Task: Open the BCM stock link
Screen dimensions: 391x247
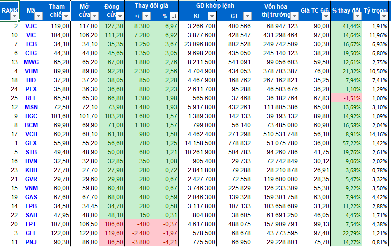Action: 31,125
